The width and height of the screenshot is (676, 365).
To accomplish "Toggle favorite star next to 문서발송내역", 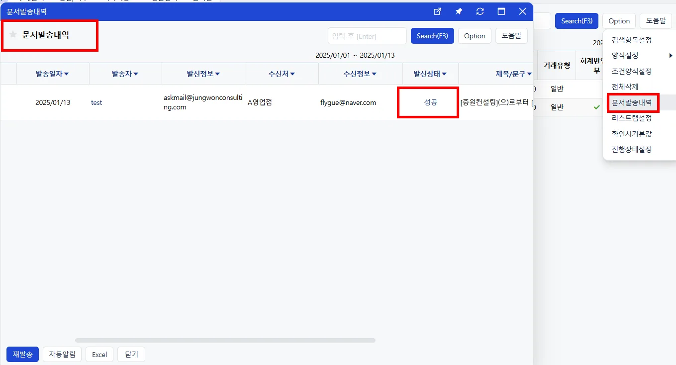I will 13,34.
